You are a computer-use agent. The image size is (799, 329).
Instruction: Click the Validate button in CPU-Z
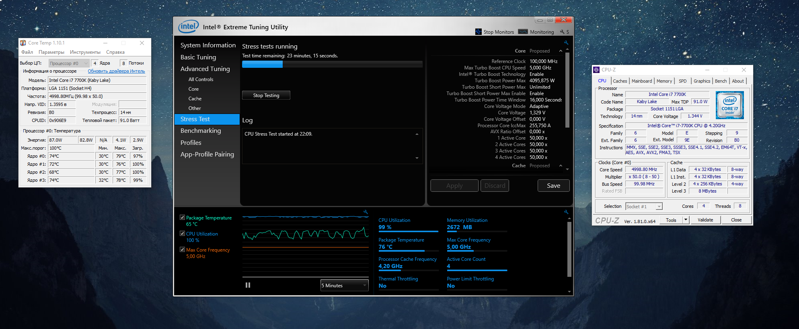click(x=705, y=220)
